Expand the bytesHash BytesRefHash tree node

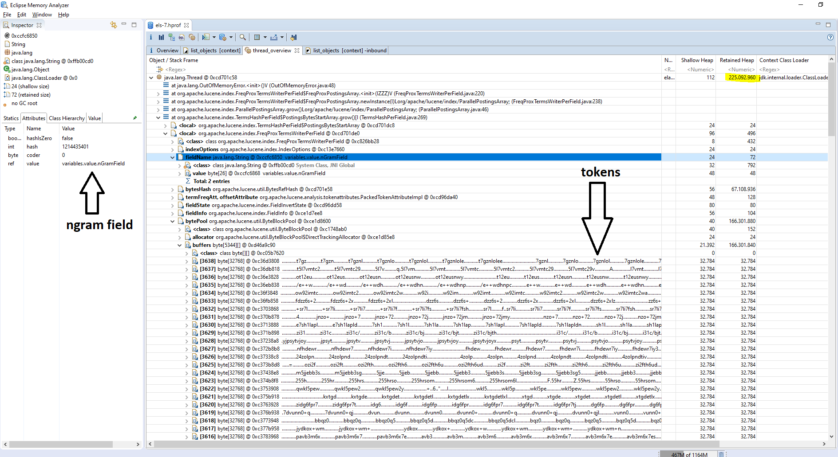[x=173, y=189]
